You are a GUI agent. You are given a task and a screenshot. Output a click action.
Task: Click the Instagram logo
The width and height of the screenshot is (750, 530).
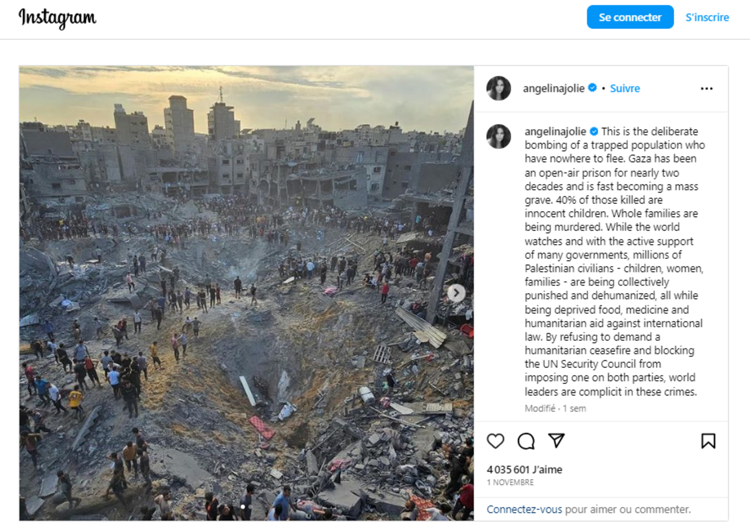coord(58,18)
